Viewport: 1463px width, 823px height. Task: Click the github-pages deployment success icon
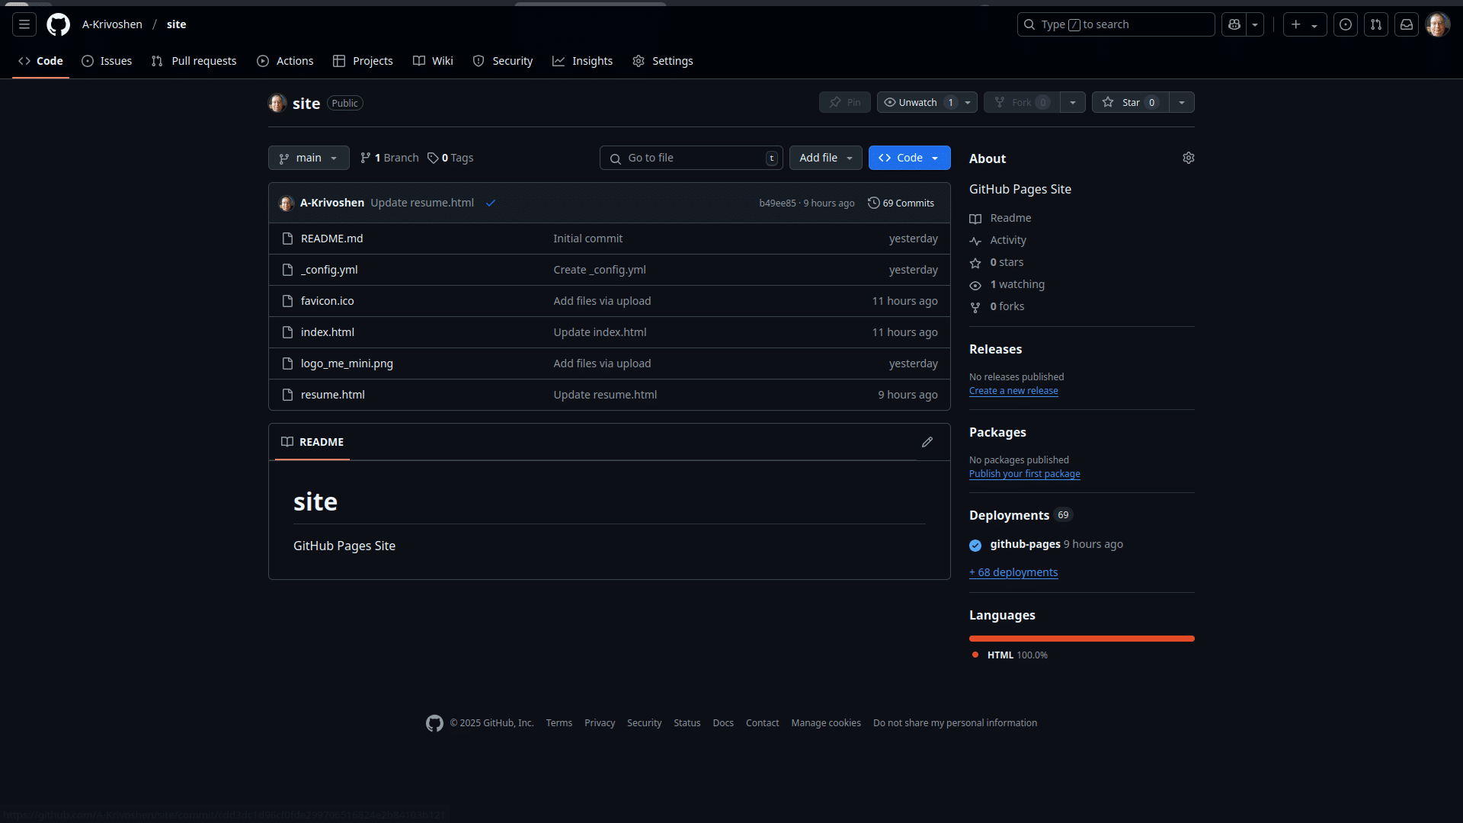click(975, 545)
